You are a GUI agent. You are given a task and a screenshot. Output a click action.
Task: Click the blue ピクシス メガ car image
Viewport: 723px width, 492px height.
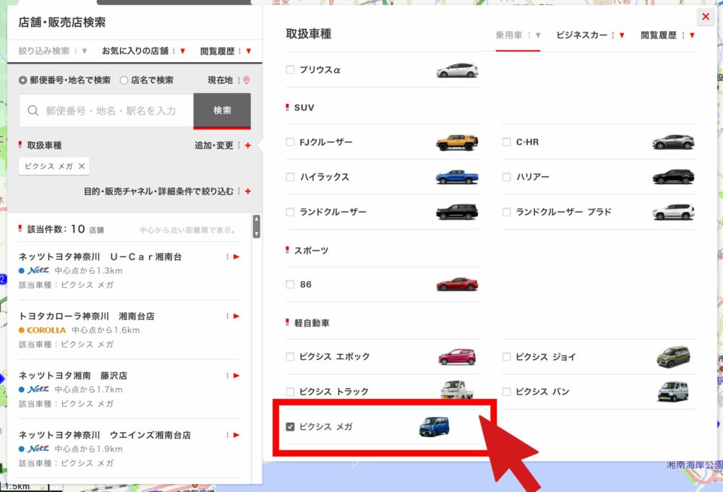[434, 426]
